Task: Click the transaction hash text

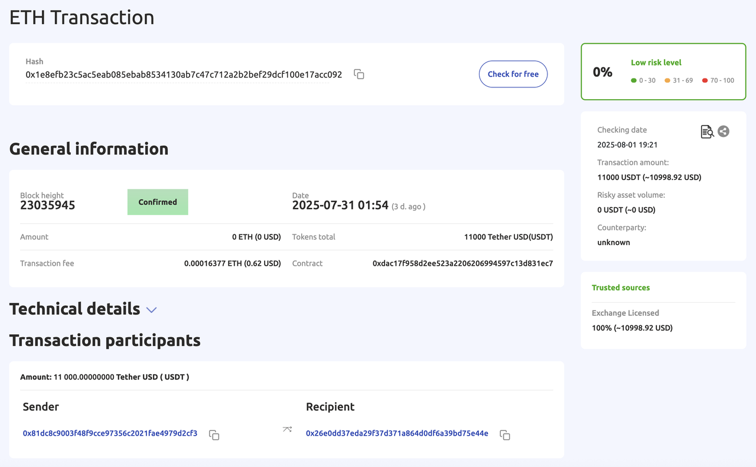Action: point(184,75)
